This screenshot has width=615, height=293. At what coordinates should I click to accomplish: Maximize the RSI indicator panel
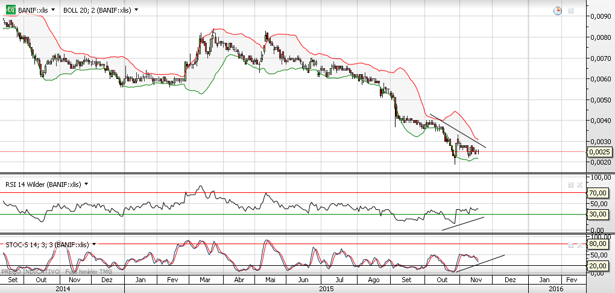(570, 184)
